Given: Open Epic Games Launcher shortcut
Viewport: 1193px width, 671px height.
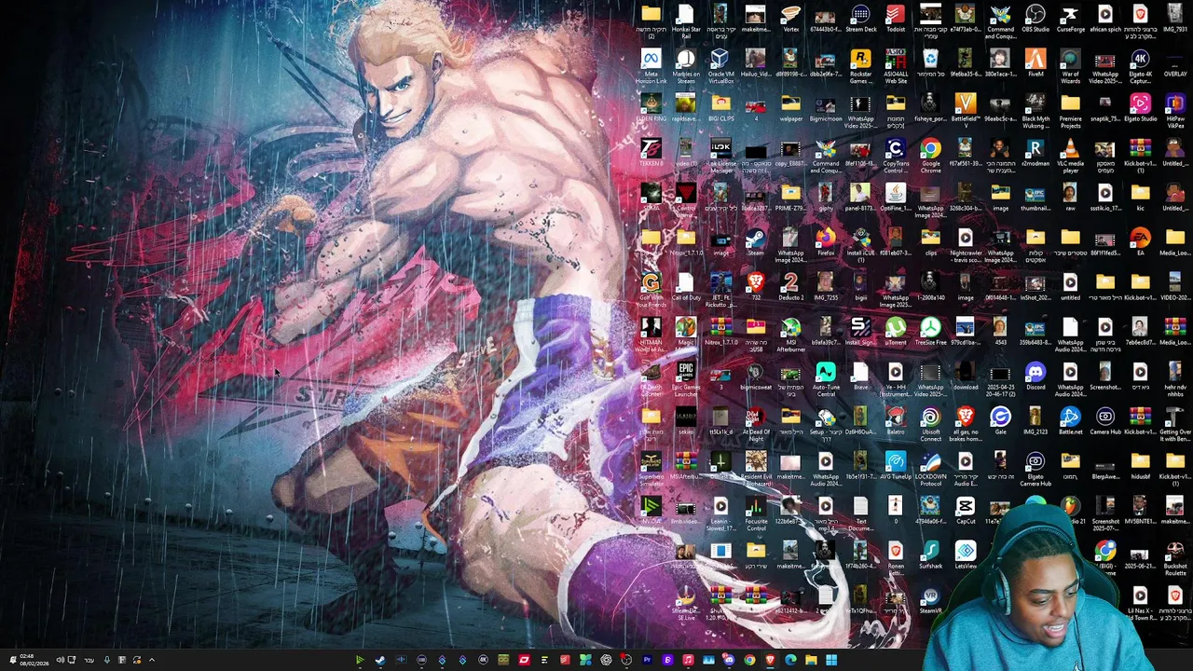Looking at the screenshot, I should coord(686,379).
